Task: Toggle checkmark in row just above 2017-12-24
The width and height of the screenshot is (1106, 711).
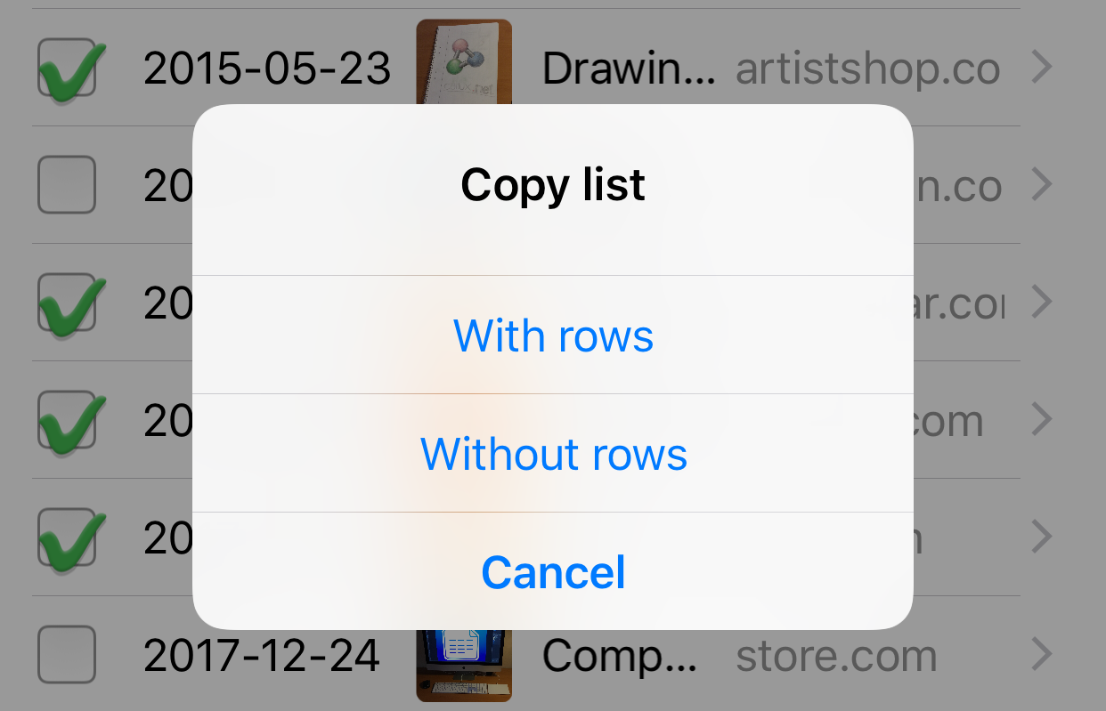Action: [68, 537]
